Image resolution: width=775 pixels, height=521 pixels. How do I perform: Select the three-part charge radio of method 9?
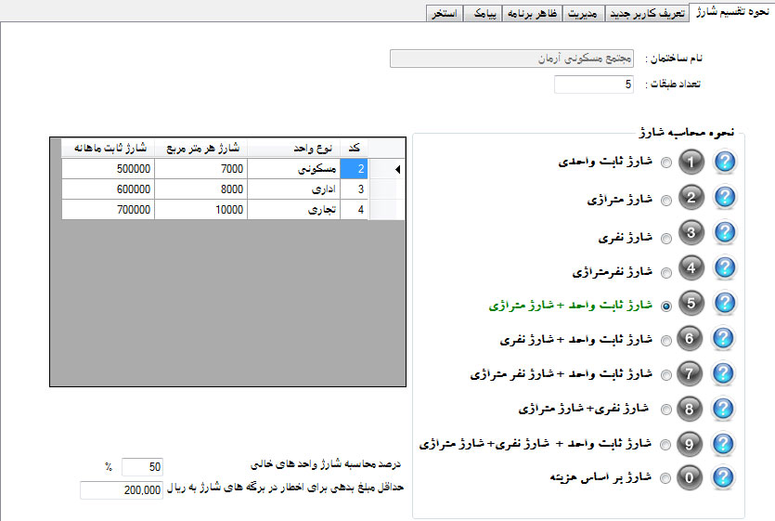[665, 445]
